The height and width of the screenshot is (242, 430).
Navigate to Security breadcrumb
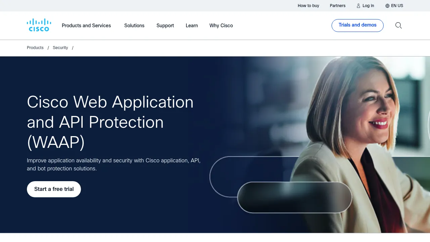click(x=60, y=48)
